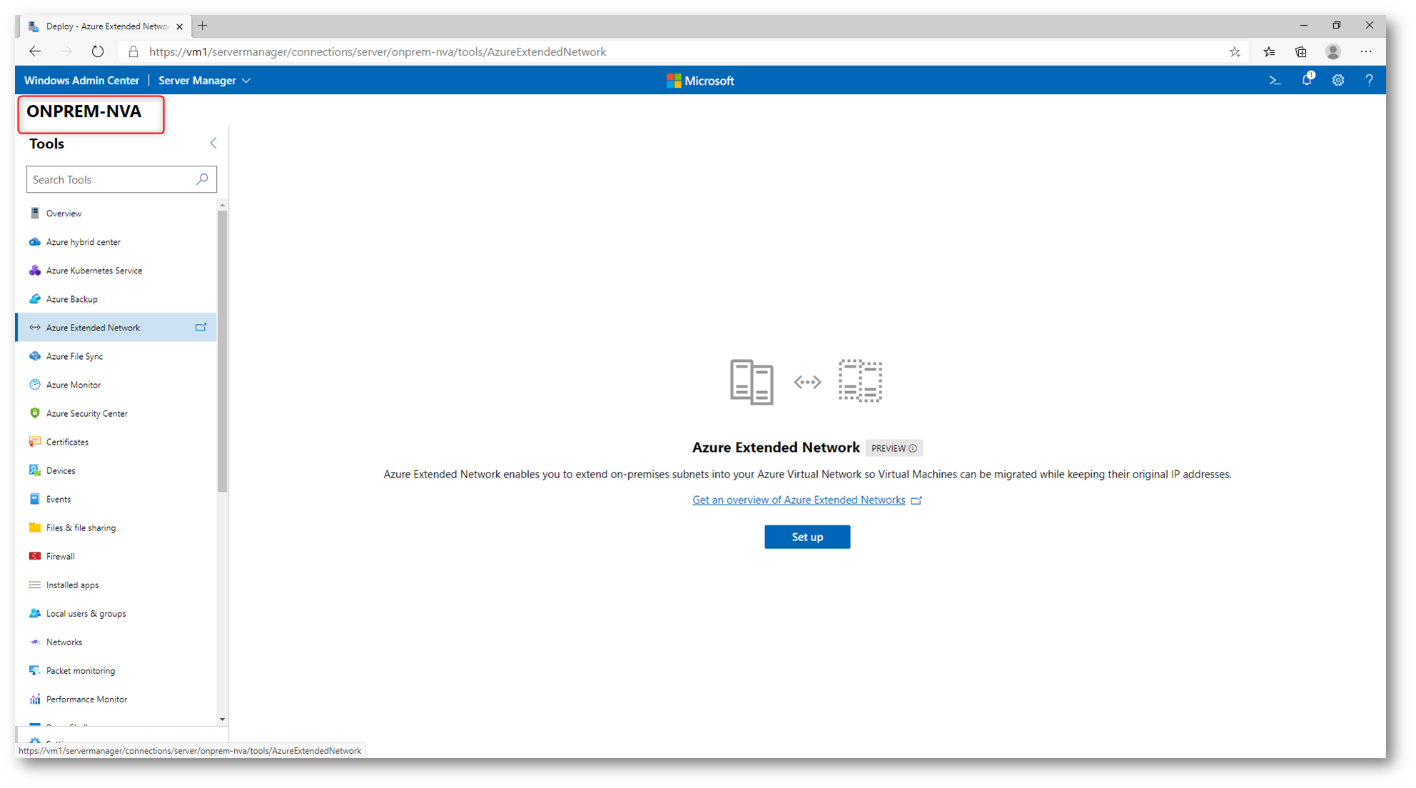1416x788 pixels.
Task: Open Networks tool
Action: click(x=116, y=642)
